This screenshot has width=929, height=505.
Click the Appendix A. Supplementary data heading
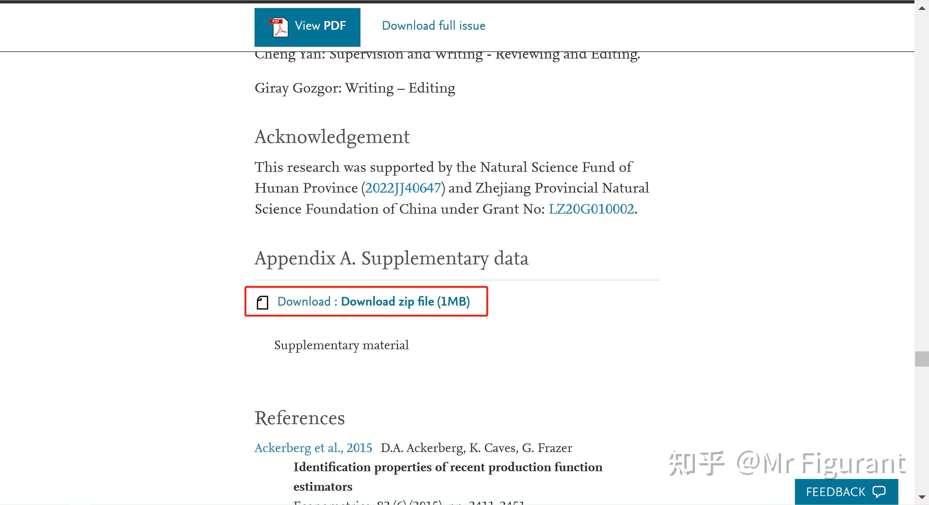tap(391, 258)
